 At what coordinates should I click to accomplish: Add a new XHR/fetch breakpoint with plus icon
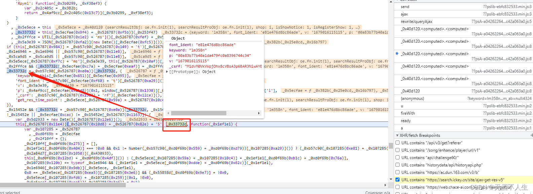coord(531,135)
